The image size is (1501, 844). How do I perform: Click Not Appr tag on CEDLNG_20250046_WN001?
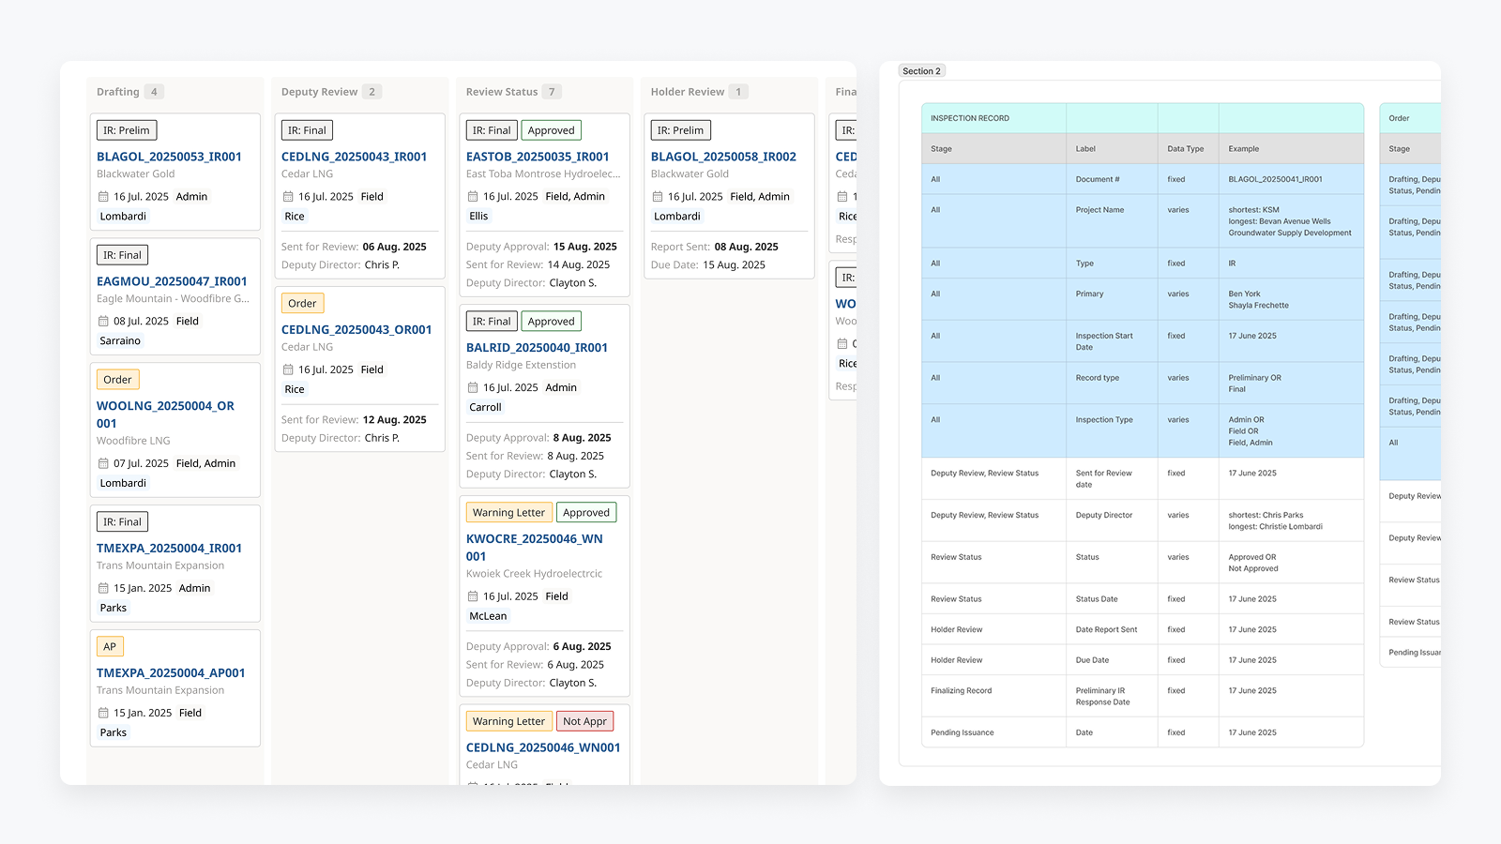click(584, 721)
